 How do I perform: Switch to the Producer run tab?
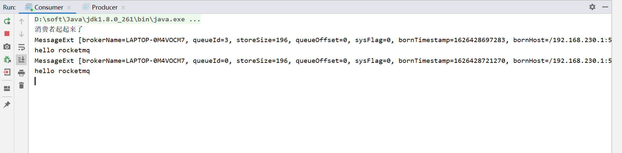[x=104, y=7]
